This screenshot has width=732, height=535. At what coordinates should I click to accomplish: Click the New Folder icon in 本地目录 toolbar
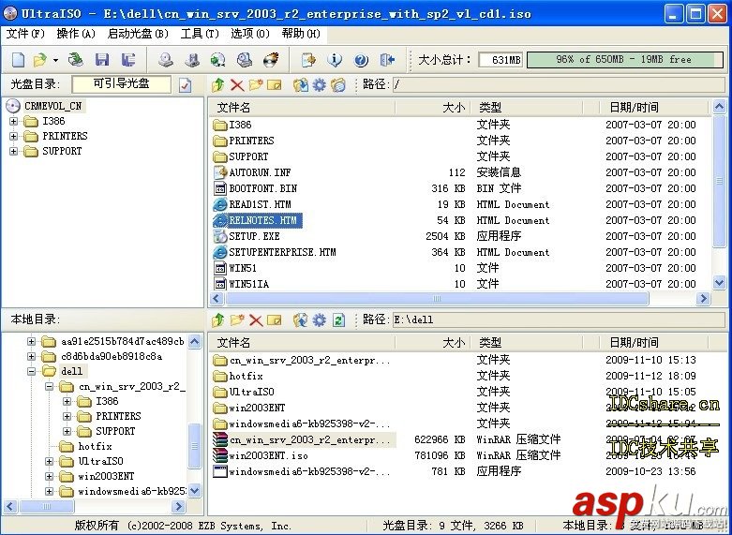(237, 320)
